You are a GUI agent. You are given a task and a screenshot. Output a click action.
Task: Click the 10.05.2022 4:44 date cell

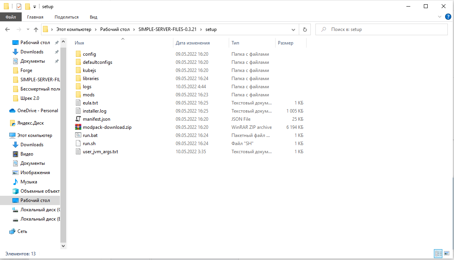(191, 87)
